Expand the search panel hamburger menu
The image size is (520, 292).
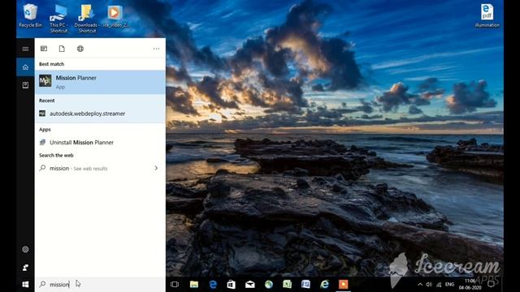tap(25, 49)
